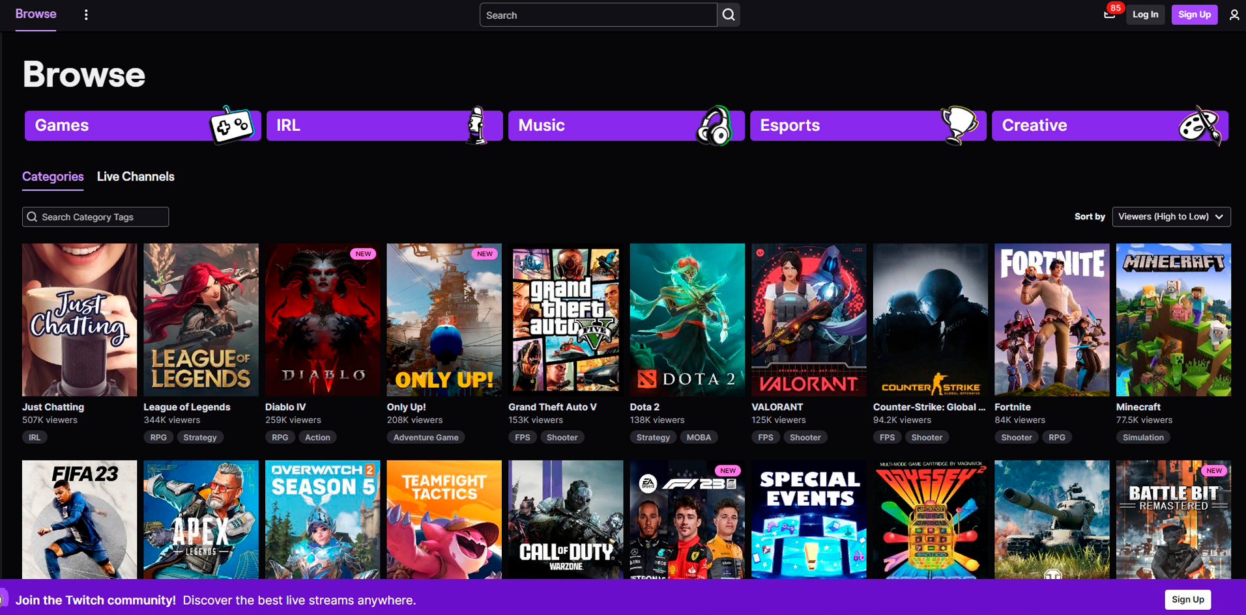Click the user profile icon top right
The width and height of the screenshot is (1246, 615).
(x=1235, y=14)
